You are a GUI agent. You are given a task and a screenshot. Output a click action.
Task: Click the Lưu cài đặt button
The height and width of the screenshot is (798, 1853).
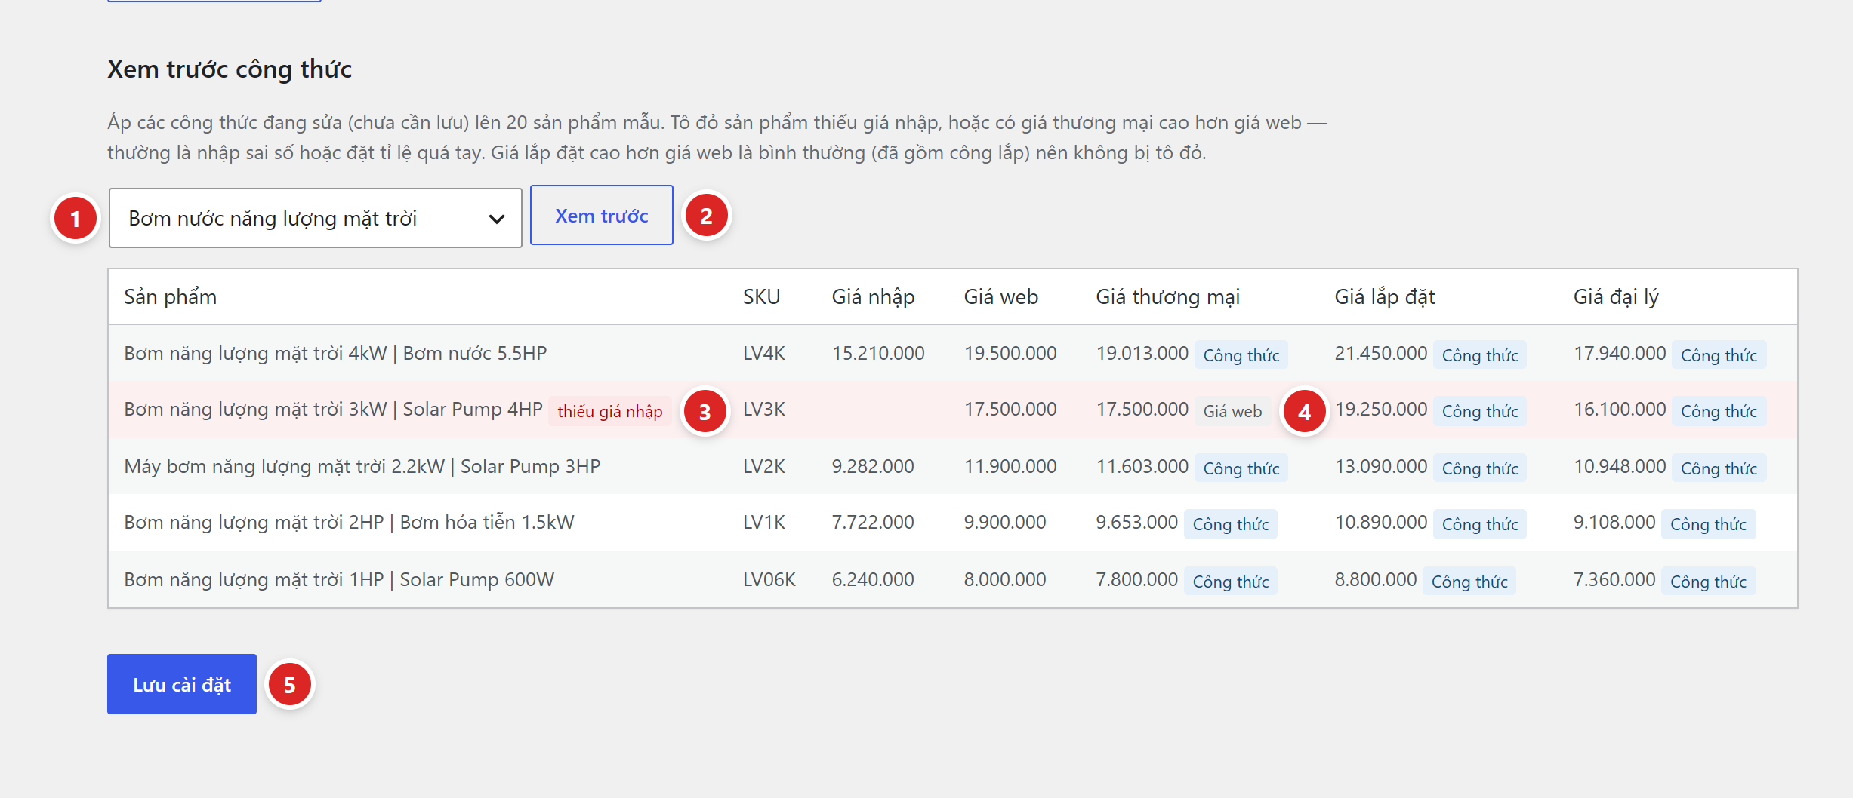pos(182,684)
